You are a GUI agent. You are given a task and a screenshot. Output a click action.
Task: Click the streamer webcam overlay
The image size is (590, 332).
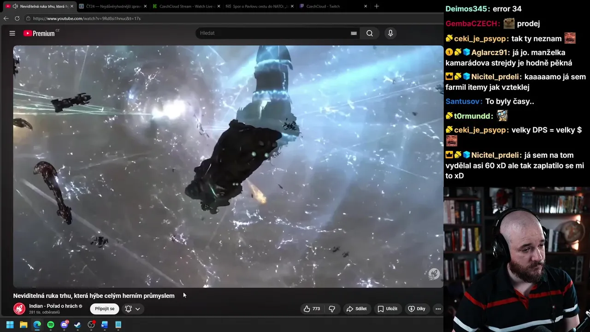tap(517, 259)
